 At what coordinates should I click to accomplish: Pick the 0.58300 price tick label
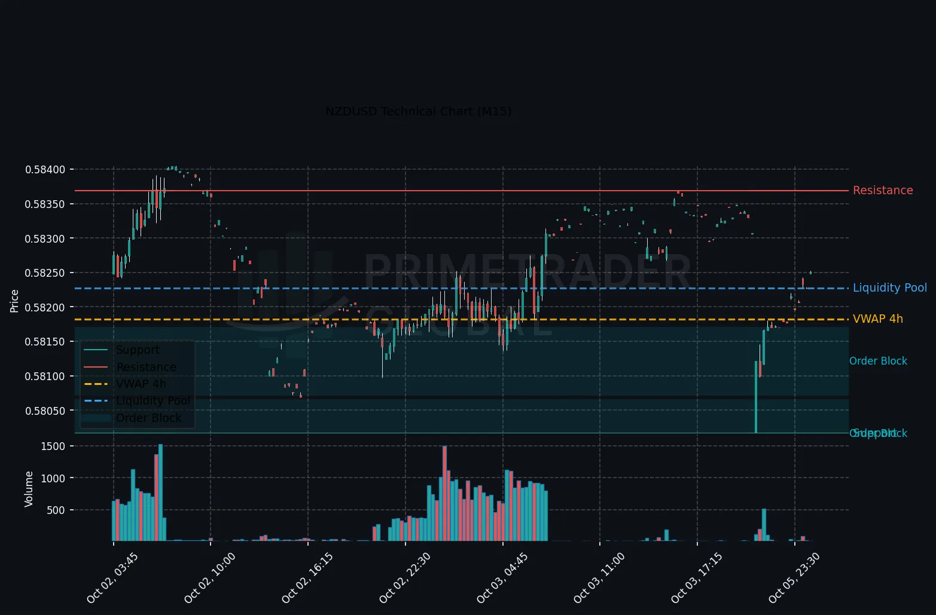tap(45, 238)
